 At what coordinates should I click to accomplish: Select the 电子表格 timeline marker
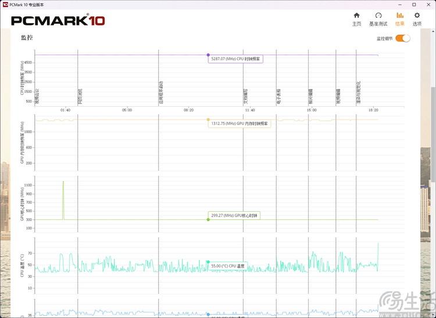point(279,96)
